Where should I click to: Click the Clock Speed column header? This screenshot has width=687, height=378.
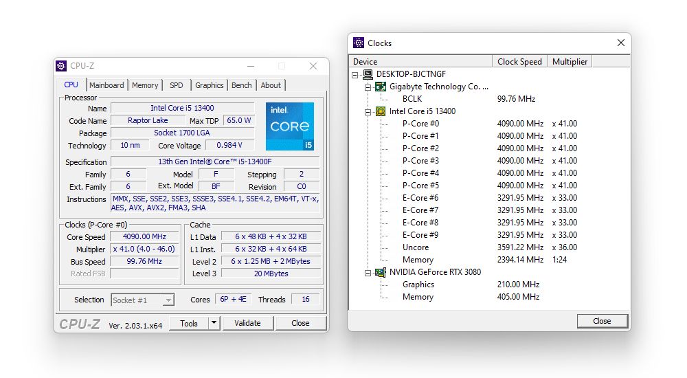[519, 61]
